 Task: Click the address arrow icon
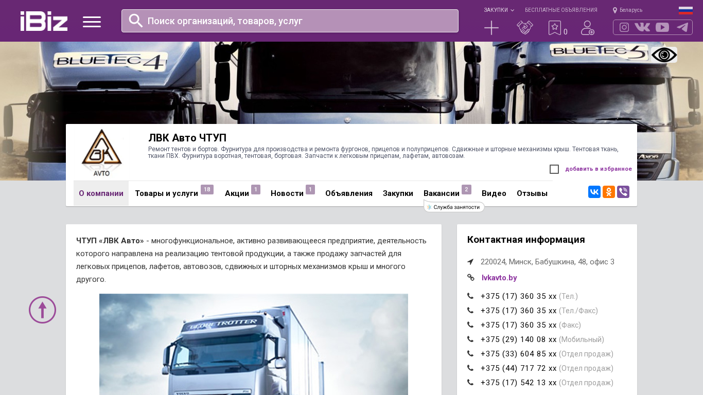tap(470, 262)
